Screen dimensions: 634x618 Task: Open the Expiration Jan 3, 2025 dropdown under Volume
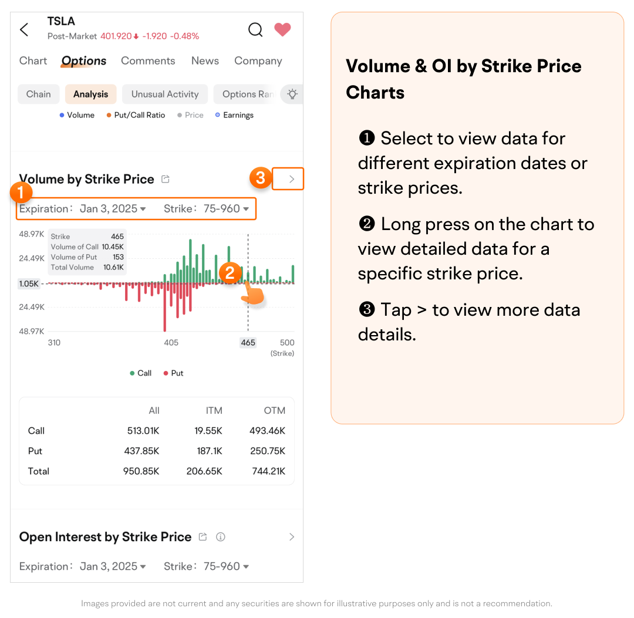tap(113, 208)
